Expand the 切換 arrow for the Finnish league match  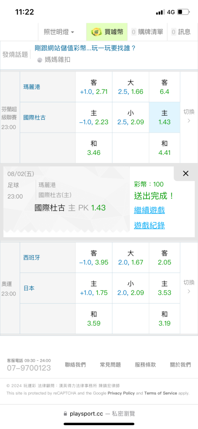(189, 116)
